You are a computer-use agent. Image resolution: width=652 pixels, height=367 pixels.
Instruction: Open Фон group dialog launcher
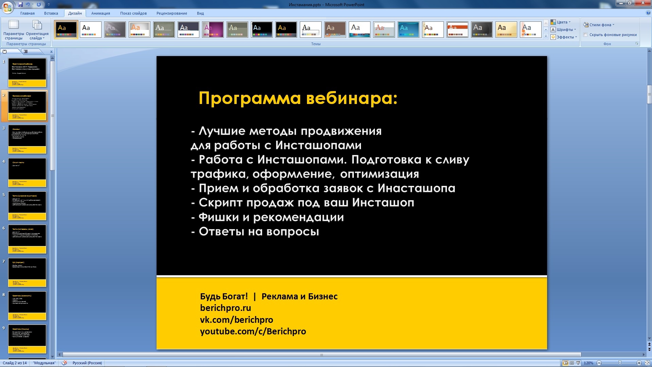click(x=637, y=44)
